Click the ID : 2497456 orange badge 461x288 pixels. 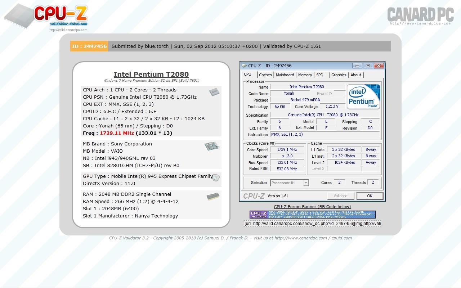(x=89, y=46)
